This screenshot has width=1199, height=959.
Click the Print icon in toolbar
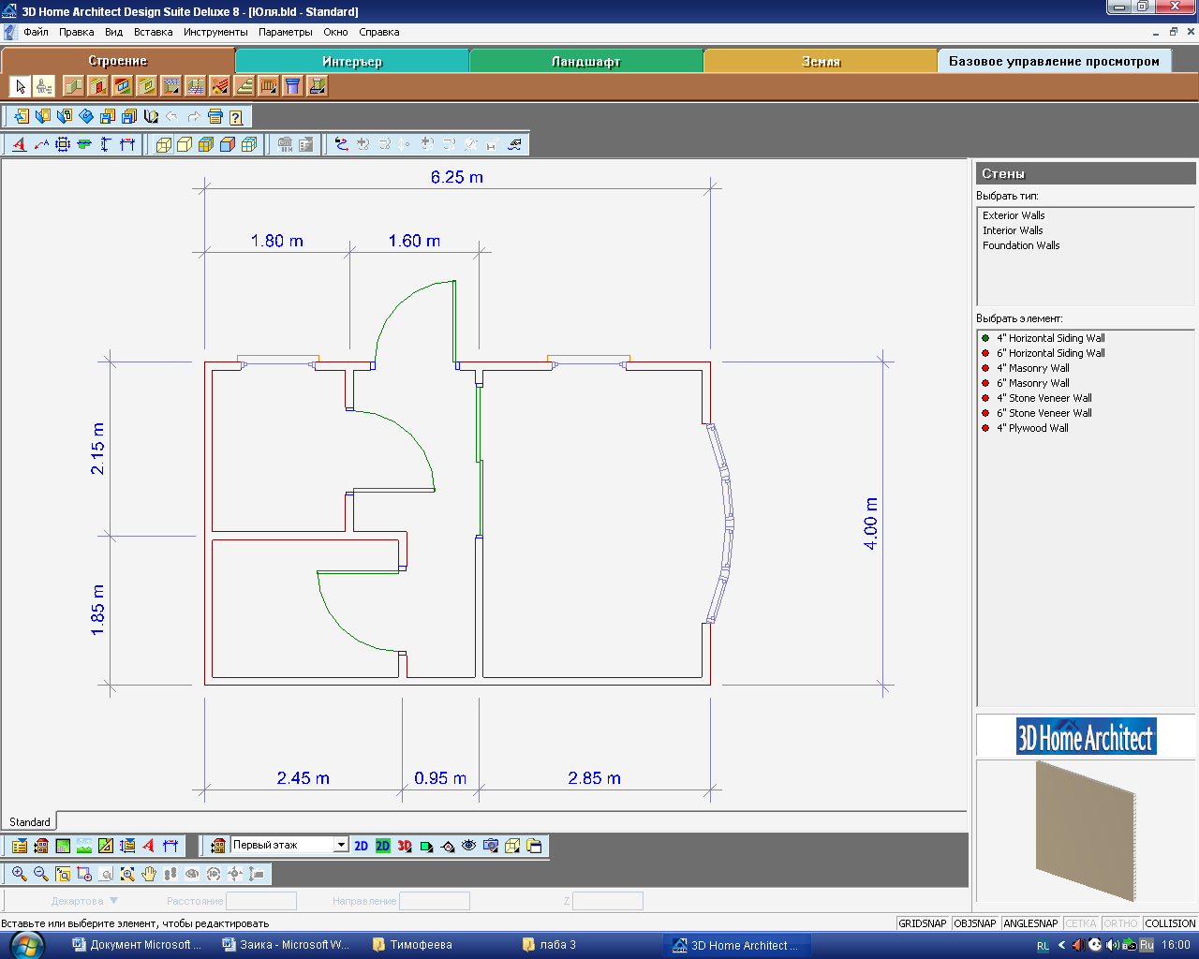(215, 117)
